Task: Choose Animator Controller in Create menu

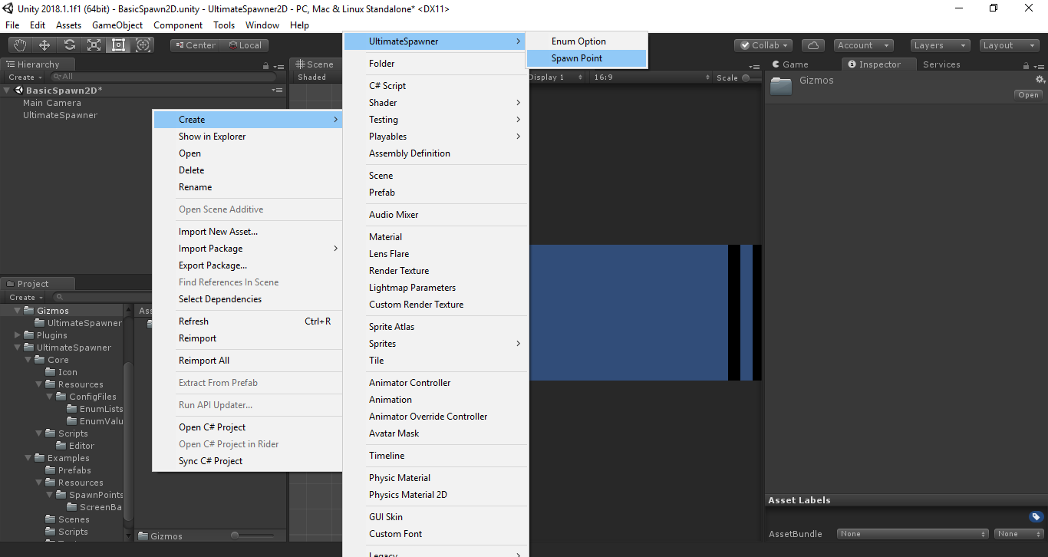Action: pyautogui.click(x=436, y=383)
